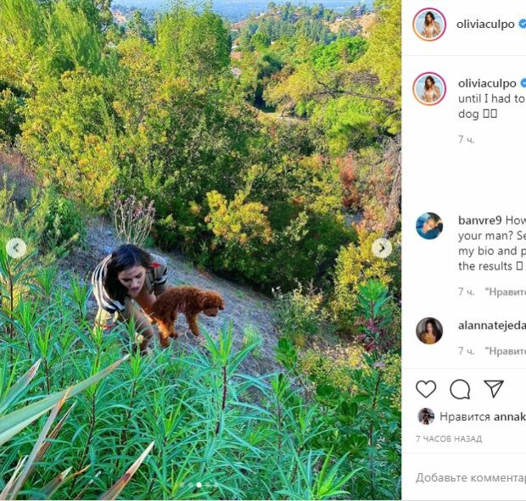Open oliviaculpo profile picture in header
Image resolution: width=526 pixels, height=501 pixels.
point(429,25)
